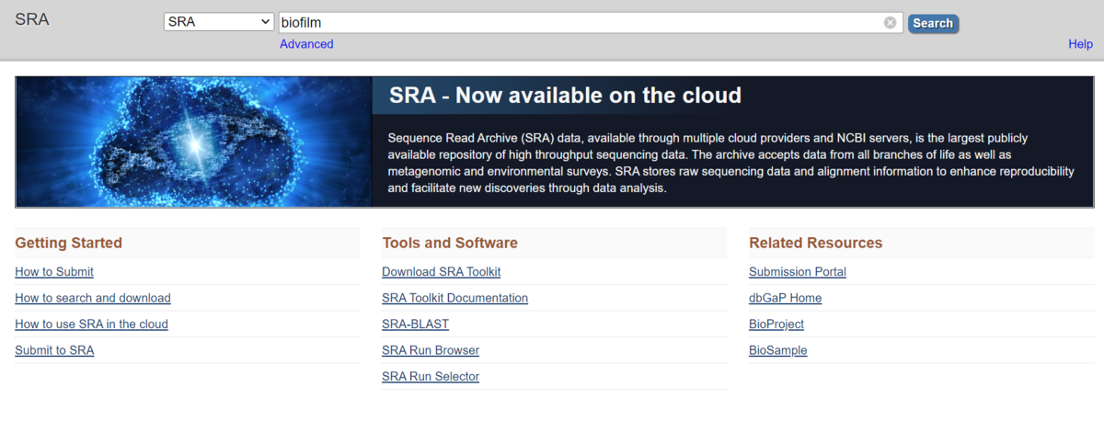The image size is (1104, 421).
Task: Follow the Submit to SRA link
Action: pyautogui.click(x=54, y=350)
